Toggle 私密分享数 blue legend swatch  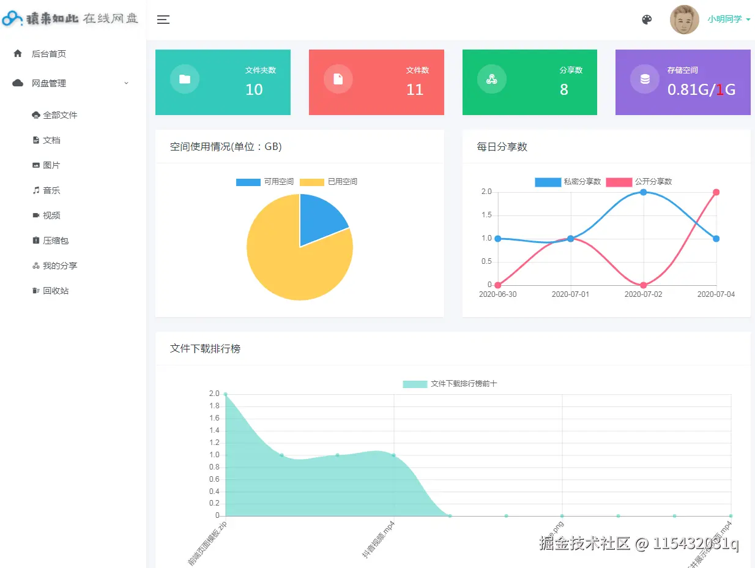548,182
